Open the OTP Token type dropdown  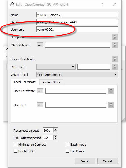(56, 67)
